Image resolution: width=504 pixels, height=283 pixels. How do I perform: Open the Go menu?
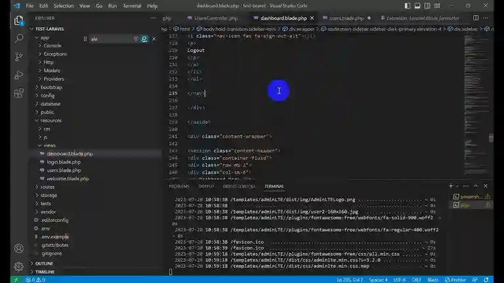pyautogui.click(x=99, y=6)
